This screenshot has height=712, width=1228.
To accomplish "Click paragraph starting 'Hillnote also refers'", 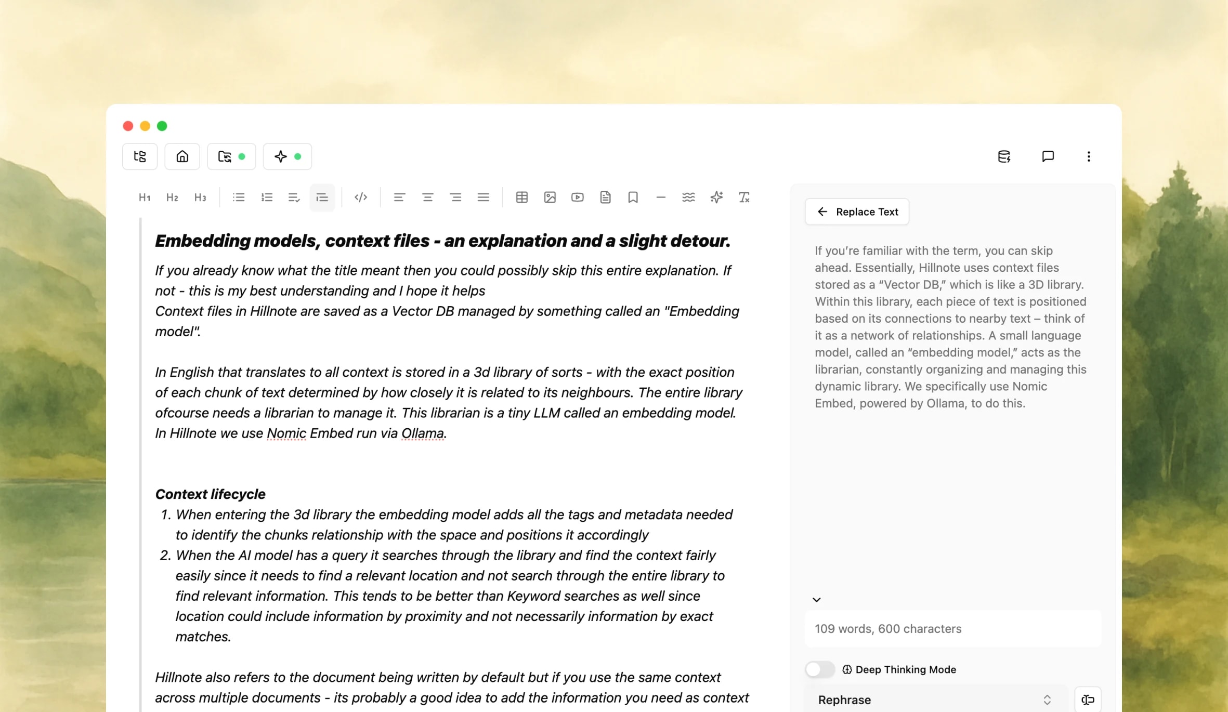I will click(x=452, y=688).
